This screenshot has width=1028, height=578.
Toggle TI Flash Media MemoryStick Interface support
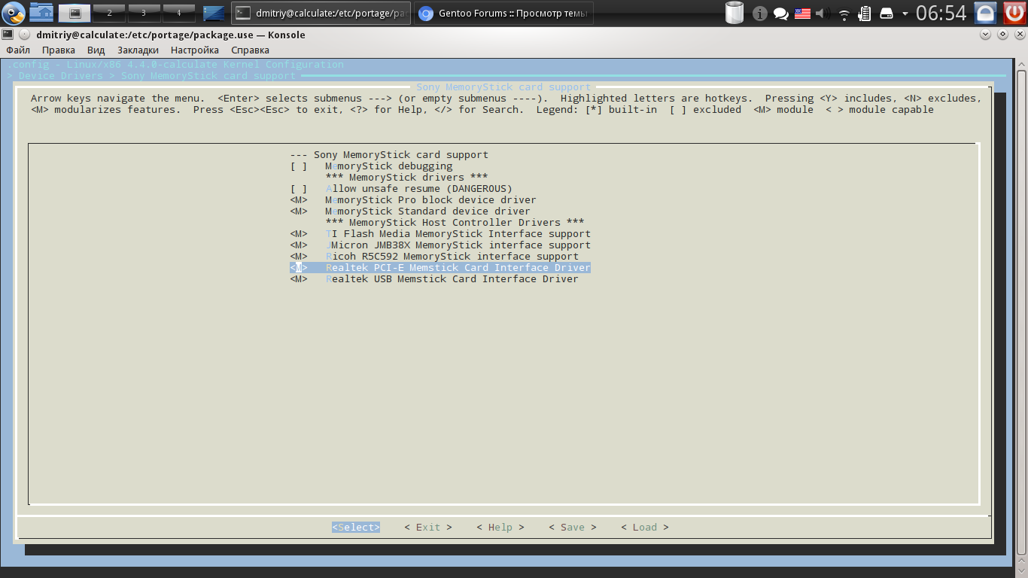coord(440,233)
